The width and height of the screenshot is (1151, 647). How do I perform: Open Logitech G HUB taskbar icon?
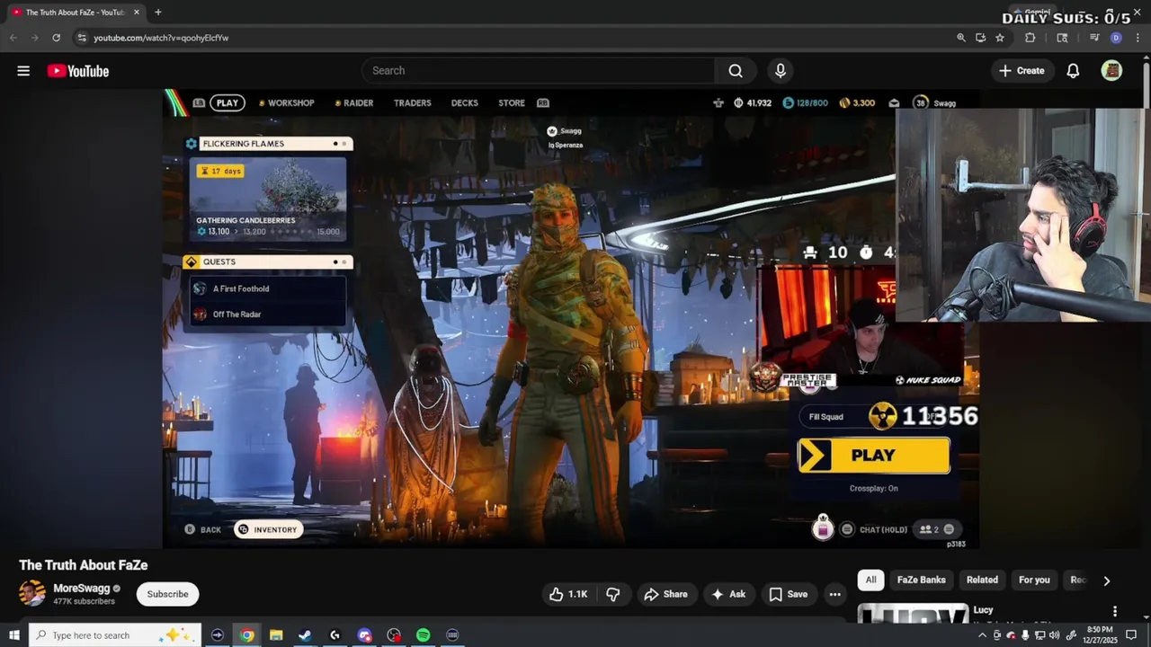(335, 635)
